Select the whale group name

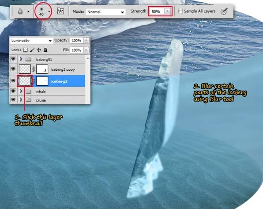click(41, 91)
